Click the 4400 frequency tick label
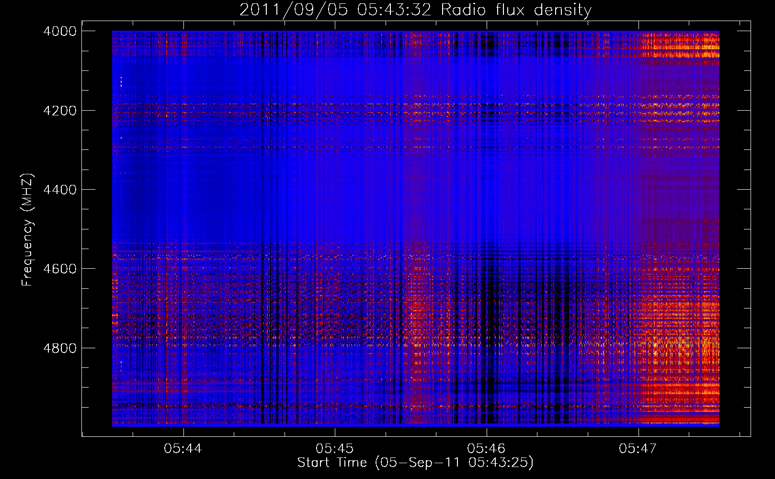Screen dimensions: 775x479 [60, 190]
